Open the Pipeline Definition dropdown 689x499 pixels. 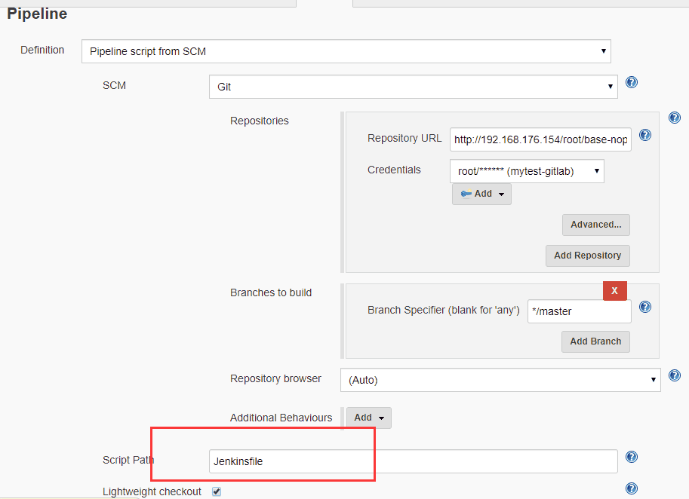[x=346, y=51]
